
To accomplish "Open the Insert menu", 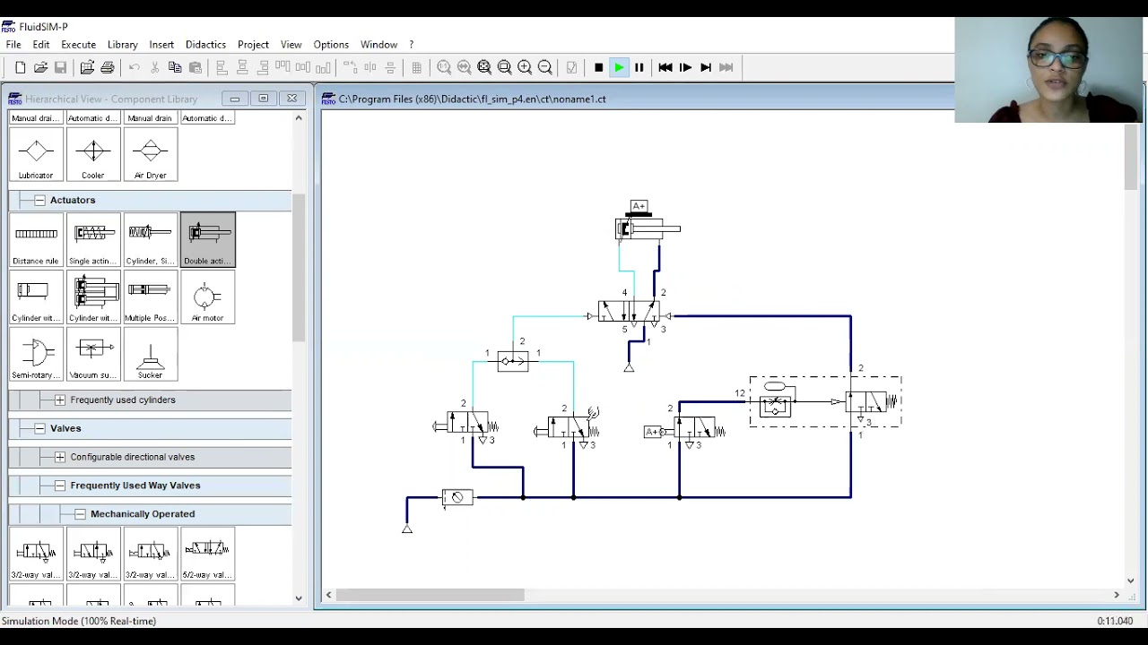I will (x=161, y=44).
